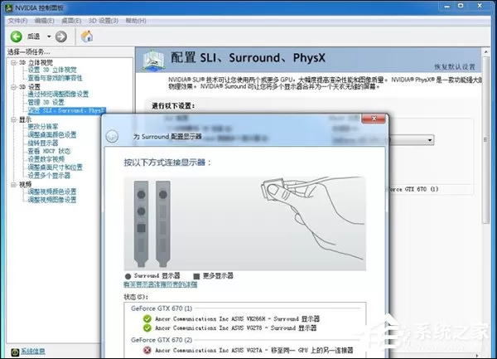Go to the Home page icon
This screenshot has width=497, height=359.
(x=87, y=36)
